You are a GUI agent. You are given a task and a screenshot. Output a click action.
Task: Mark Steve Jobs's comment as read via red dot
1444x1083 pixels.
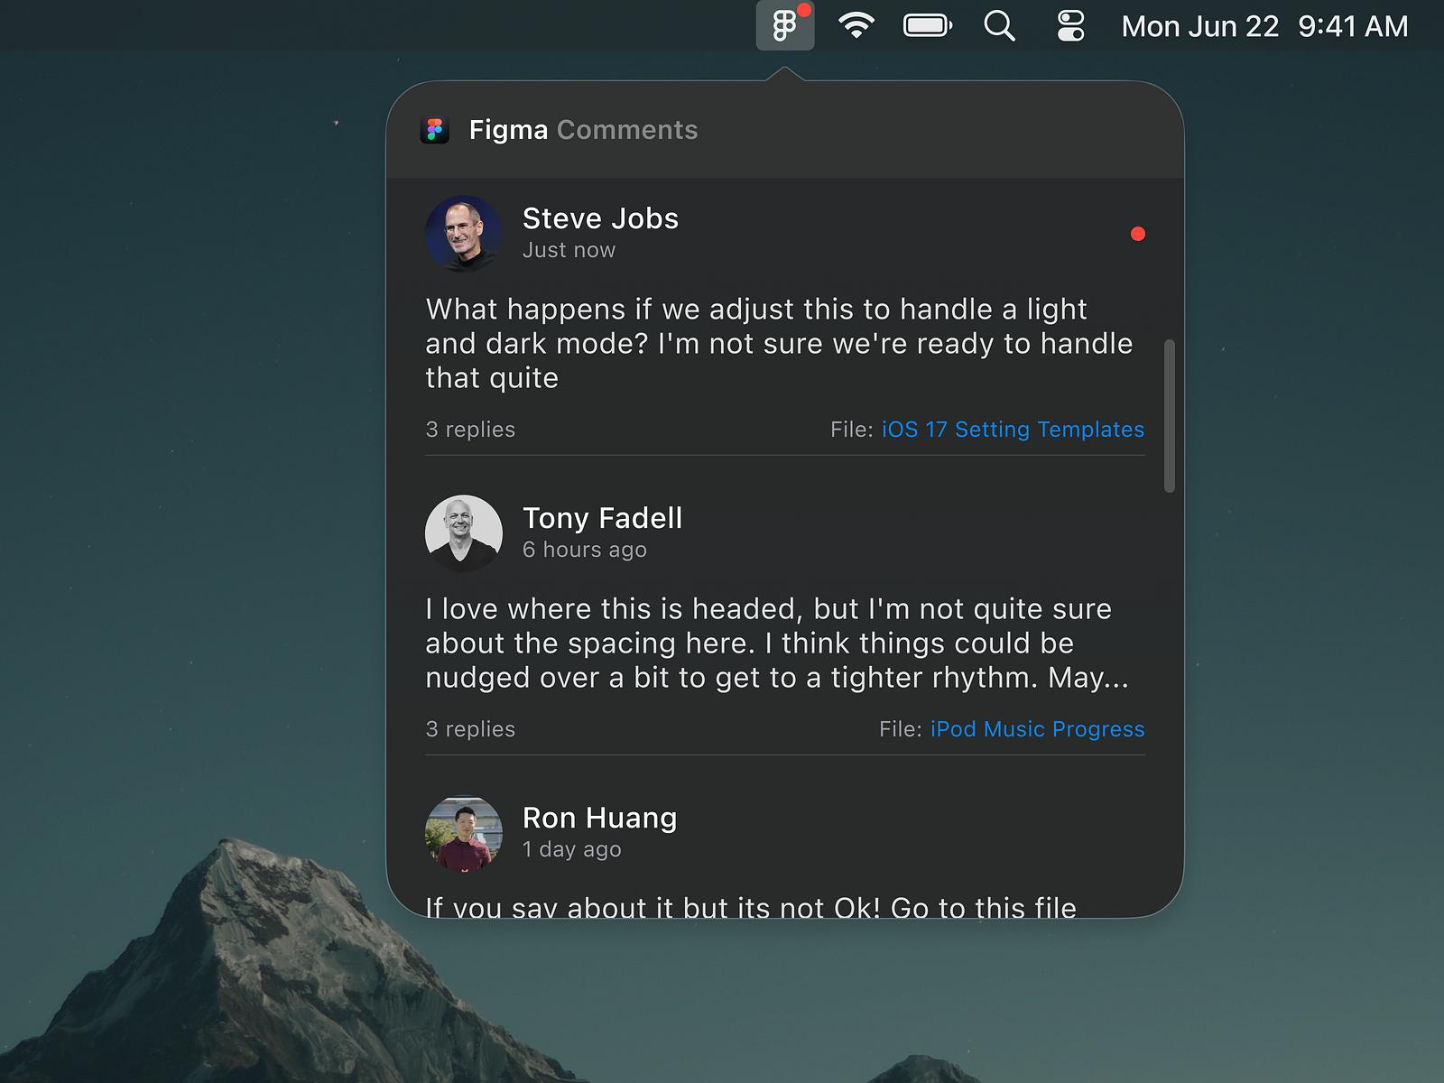[x=1138, y=234]
